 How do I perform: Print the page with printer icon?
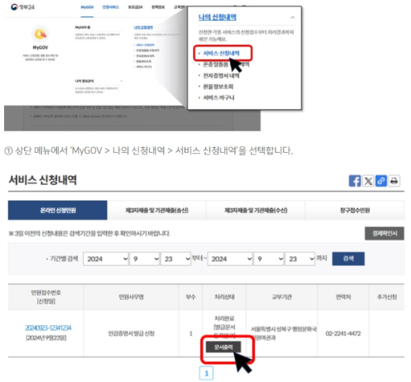pos(395,181)
